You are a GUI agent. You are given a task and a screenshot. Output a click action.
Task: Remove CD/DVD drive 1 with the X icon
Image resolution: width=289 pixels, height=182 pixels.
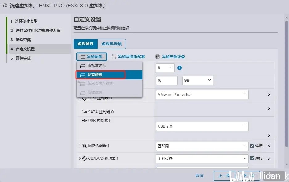point(269,159)
